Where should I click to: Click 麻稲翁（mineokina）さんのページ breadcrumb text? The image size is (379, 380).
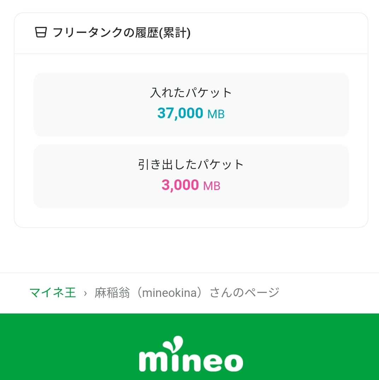[x=187, y=293]
